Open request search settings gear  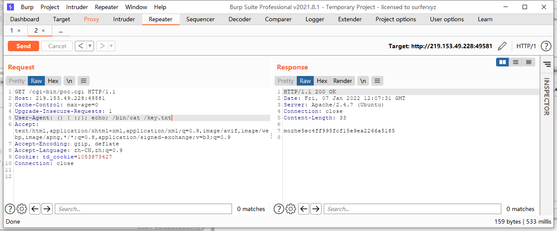click(x=22, y=209)
